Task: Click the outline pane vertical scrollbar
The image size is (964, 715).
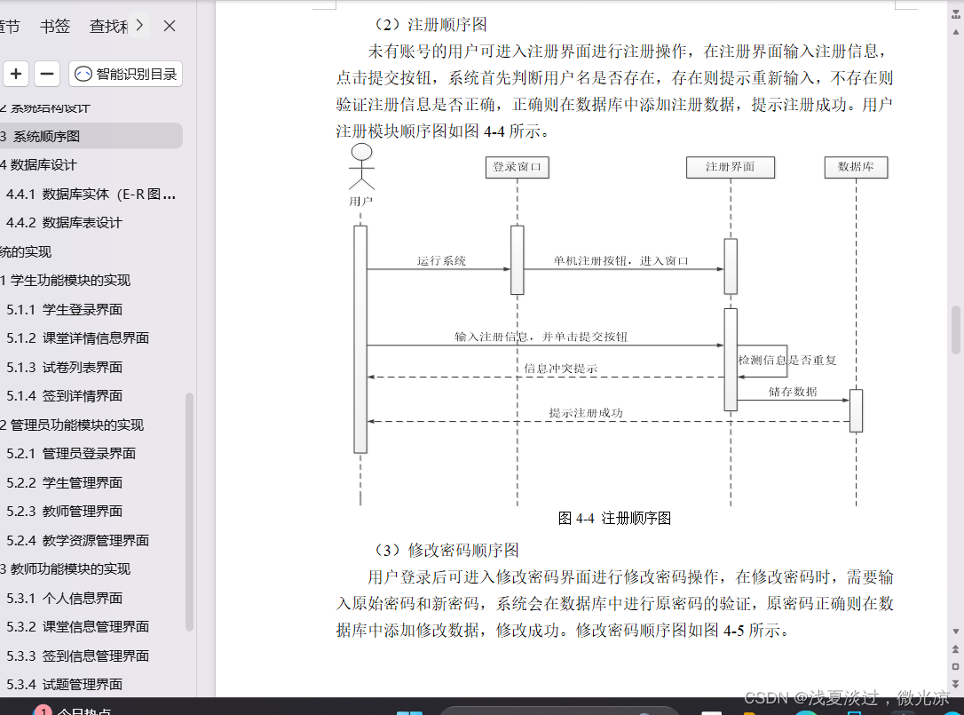Action: pyautogui.click(x=189, y=512)
